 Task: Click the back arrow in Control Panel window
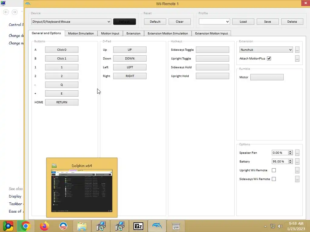coord(6,12)
